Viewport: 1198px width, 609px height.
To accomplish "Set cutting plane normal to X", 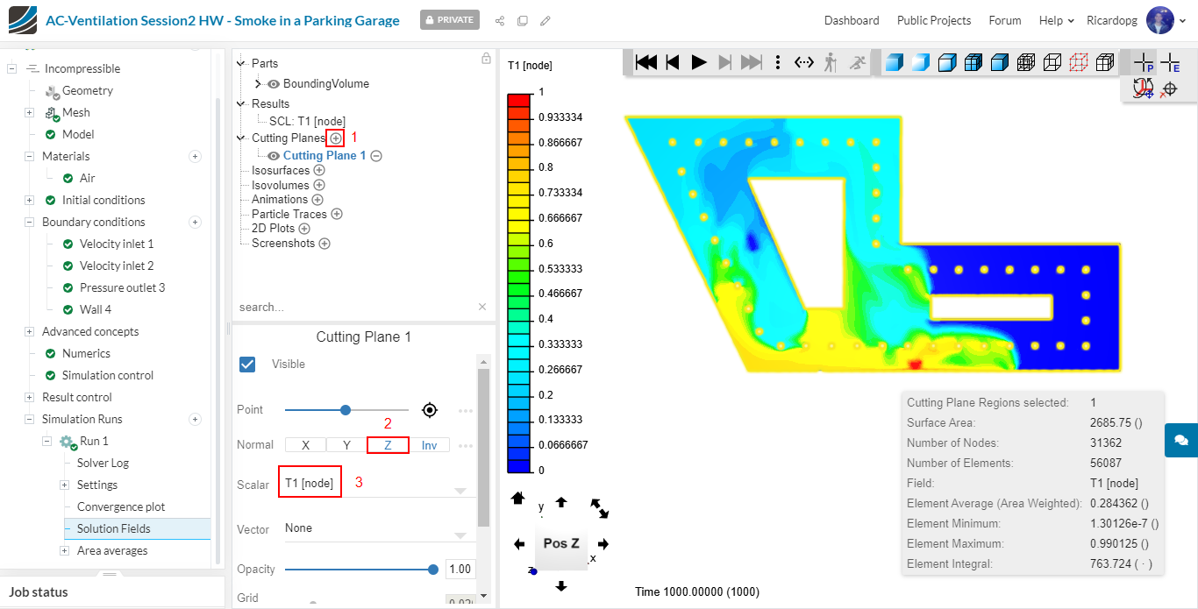I will [x=305, y=445].
